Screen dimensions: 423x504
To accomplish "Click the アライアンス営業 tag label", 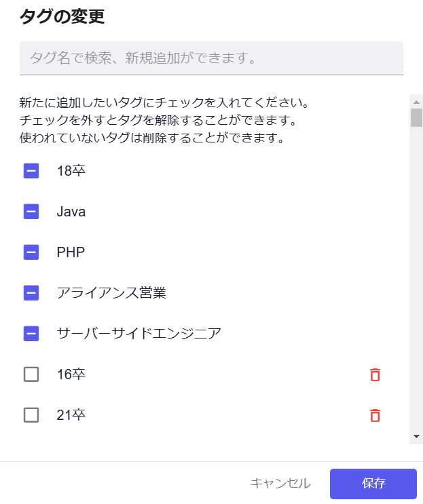I will click(x=111, y=293).
